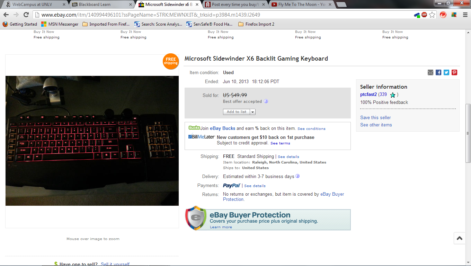Click the listing title Microsoft Sidewinder X6 Backlit Gaming Keyboard
Screen dimensions: 471x266
pos(256,59)
